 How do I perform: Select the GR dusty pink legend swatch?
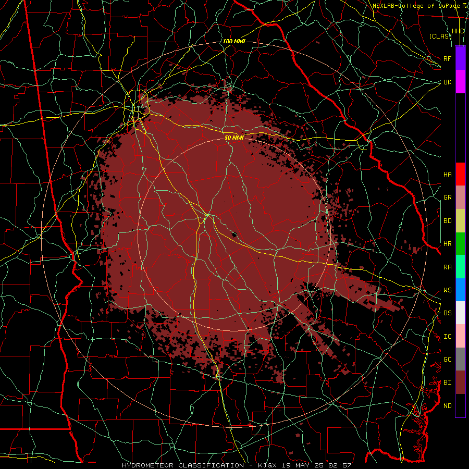click(x=460, y=198)
